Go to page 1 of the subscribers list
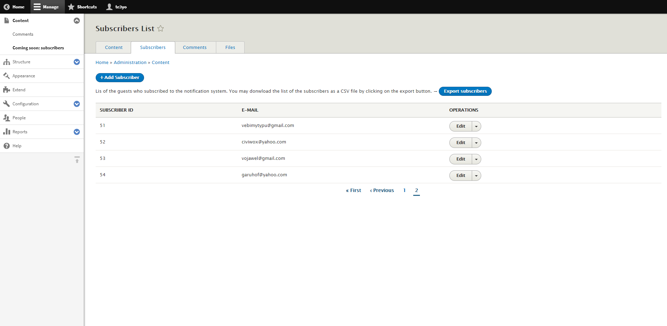 (404, 190)
